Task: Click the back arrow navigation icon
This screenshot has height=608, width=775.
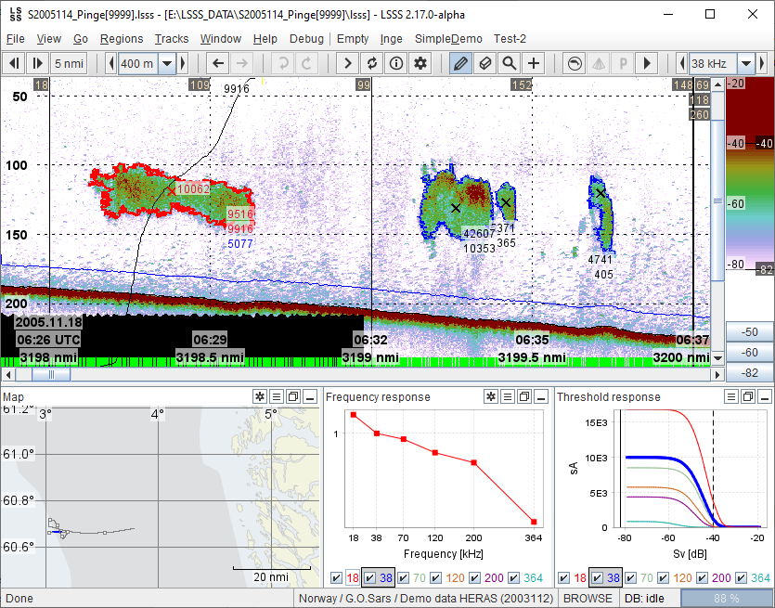Action: coord(218,63)
